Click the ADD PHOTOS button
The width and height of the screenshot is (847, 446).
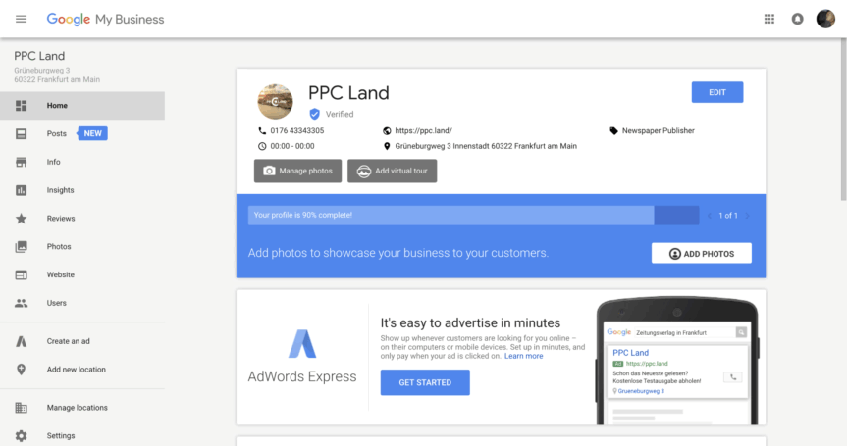click(701, 254)
